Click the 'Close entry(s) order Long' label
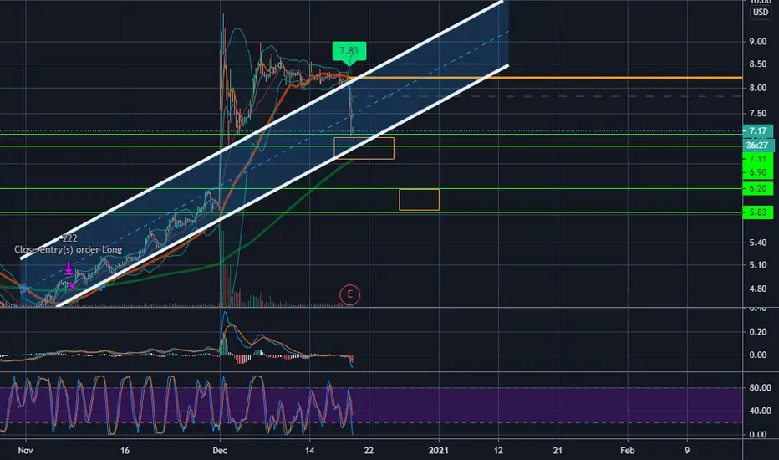The height and width of the screenshot is (460, 779). tap(68, 249)
